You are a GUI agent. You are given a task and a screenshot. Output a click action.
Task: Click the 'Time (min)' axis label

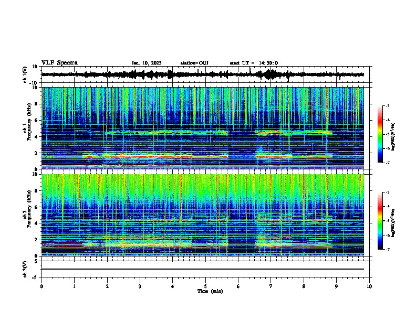coord(210,291)
